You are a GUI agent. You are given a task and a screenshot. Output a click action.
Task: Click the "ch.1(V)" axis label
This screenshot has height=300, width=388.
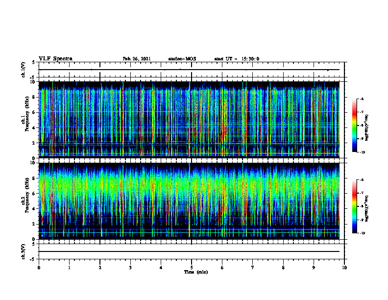24,70
